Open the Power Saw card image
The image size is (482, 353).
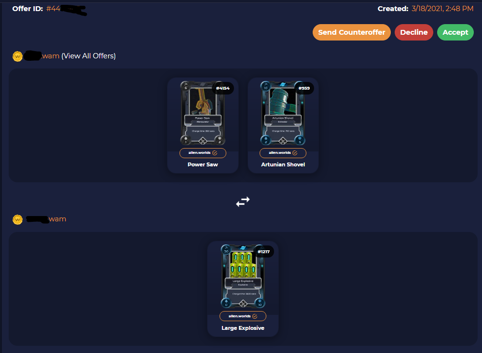[x=203, y=113]
